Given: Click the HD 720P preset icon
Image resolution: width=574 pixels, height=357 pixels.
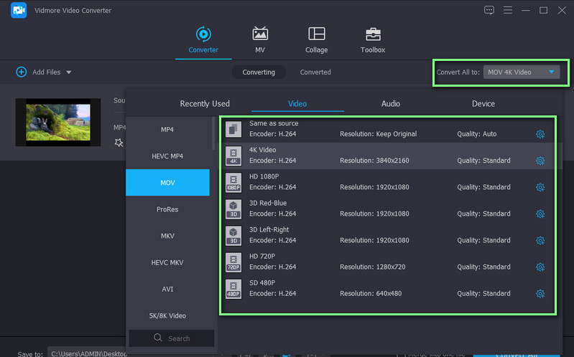Looking at the screenshot, I should (x=233, y=262).
